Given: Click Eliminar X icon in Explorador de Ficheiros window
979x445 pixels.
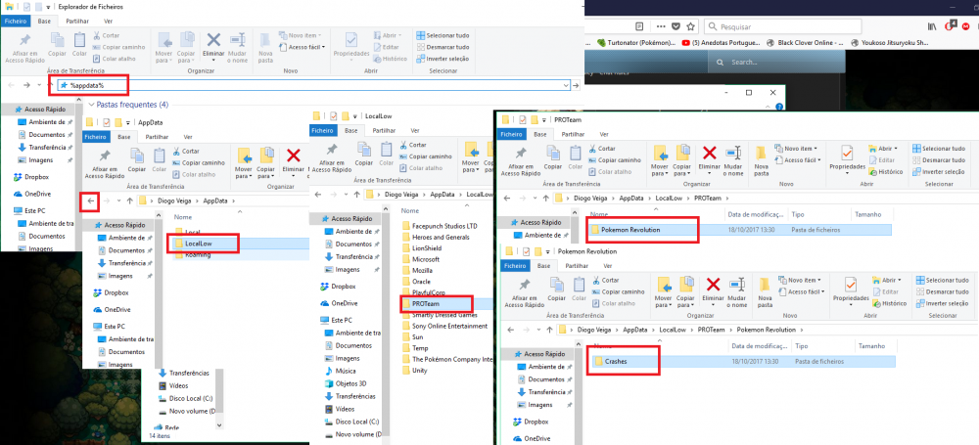Looking at the screenshot, I should [x=213, y=41].
